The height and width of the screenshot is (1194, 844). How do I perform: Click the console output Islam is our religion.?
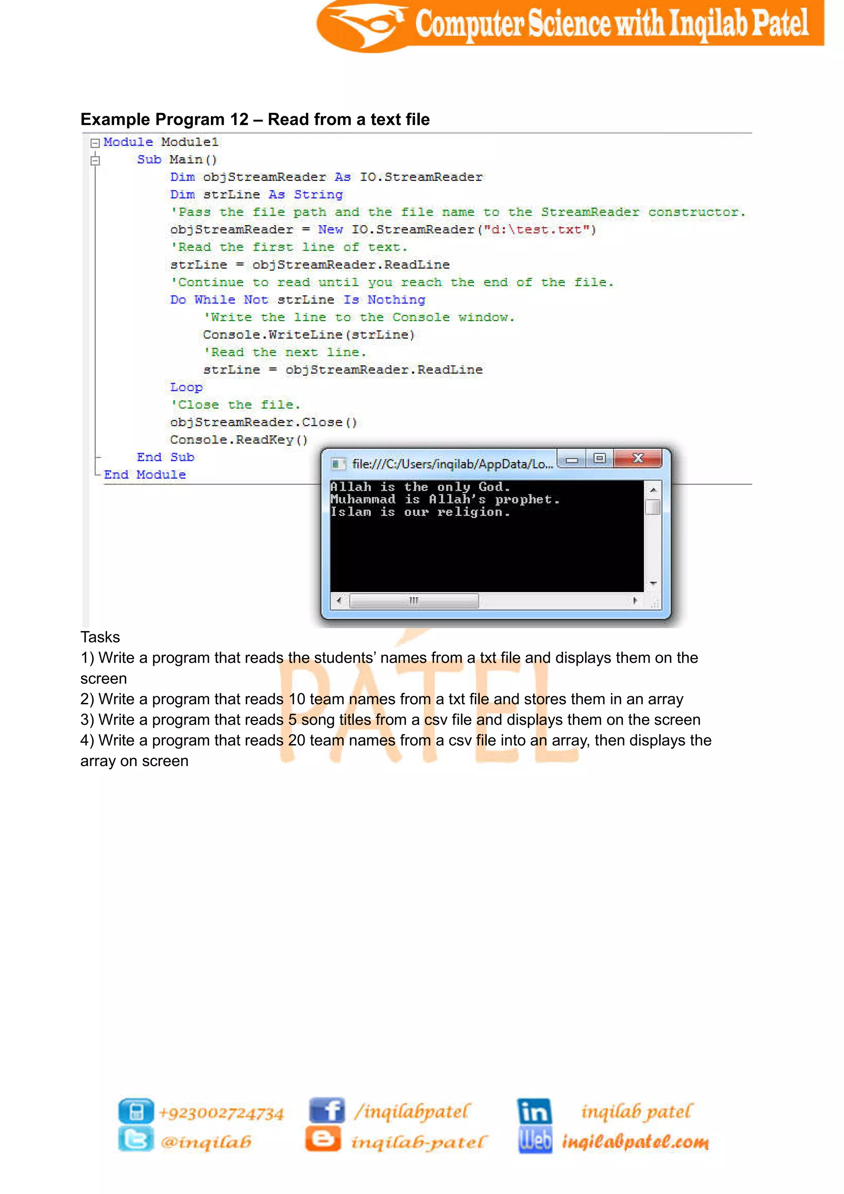coord(420,512)
